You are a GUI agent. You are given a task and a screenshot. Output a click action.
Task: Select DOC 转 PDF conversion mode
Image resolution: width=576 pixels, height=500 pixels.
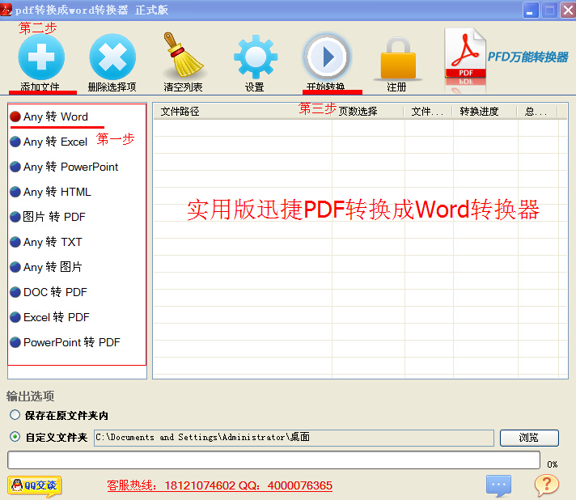[48, 292]
